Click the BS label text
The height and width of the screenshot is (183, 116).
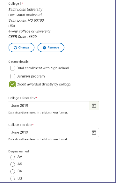click(20, 178)
